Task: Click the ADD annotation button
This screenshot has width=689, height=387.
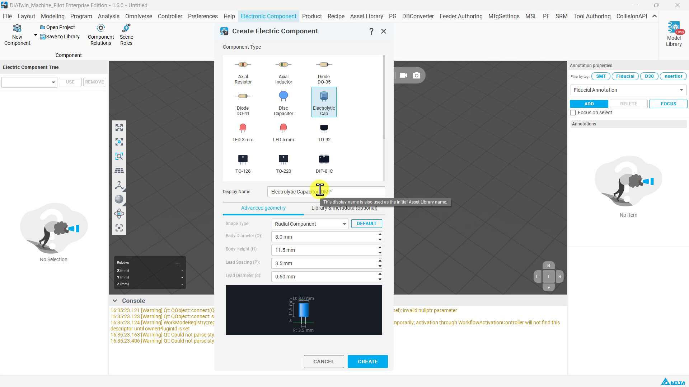Action: 589,104
